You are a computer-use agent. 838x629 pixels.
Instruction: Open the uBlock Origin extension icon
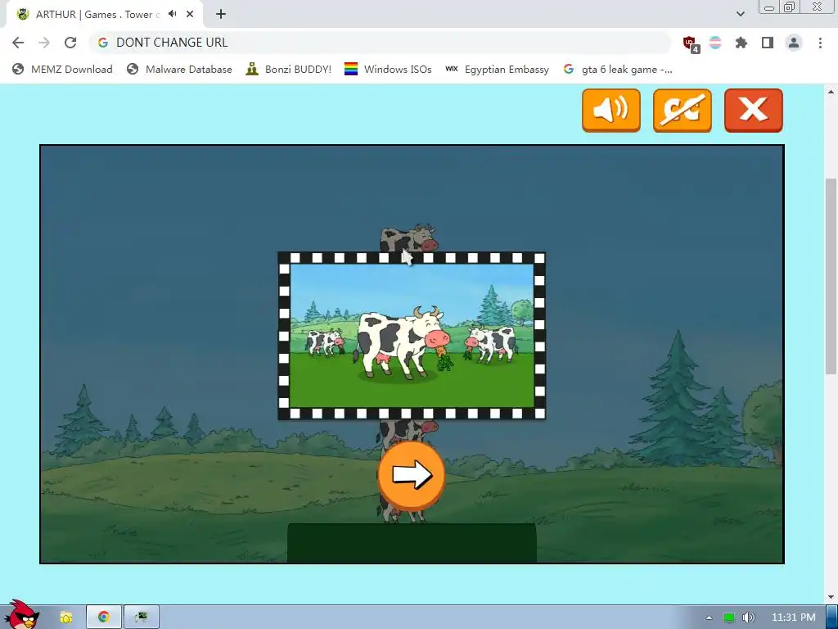tap(691, 43)
